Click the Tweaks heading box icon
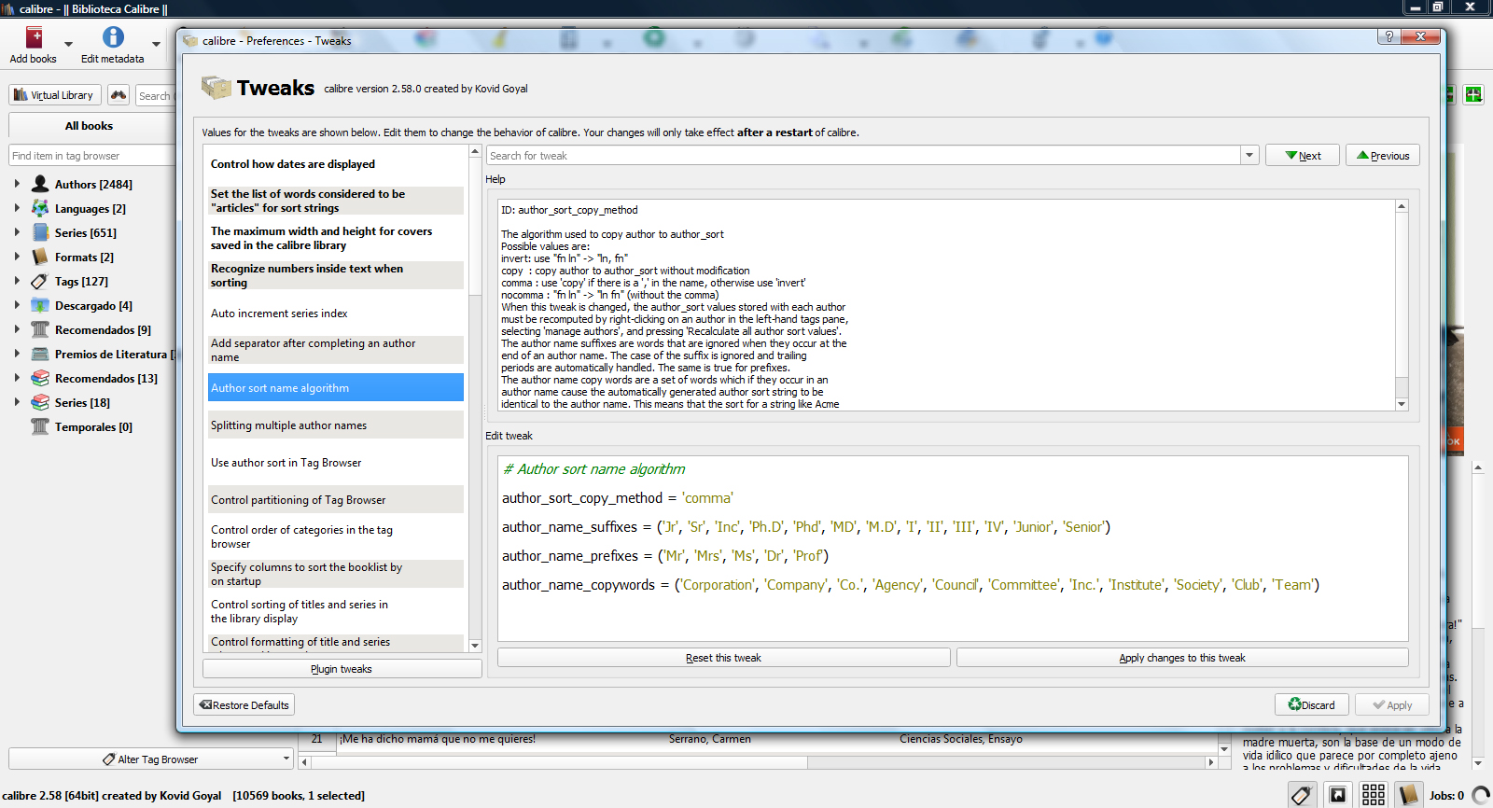Screen dimensions: 1493x808 pyautogui.click(x=216, y=88)
